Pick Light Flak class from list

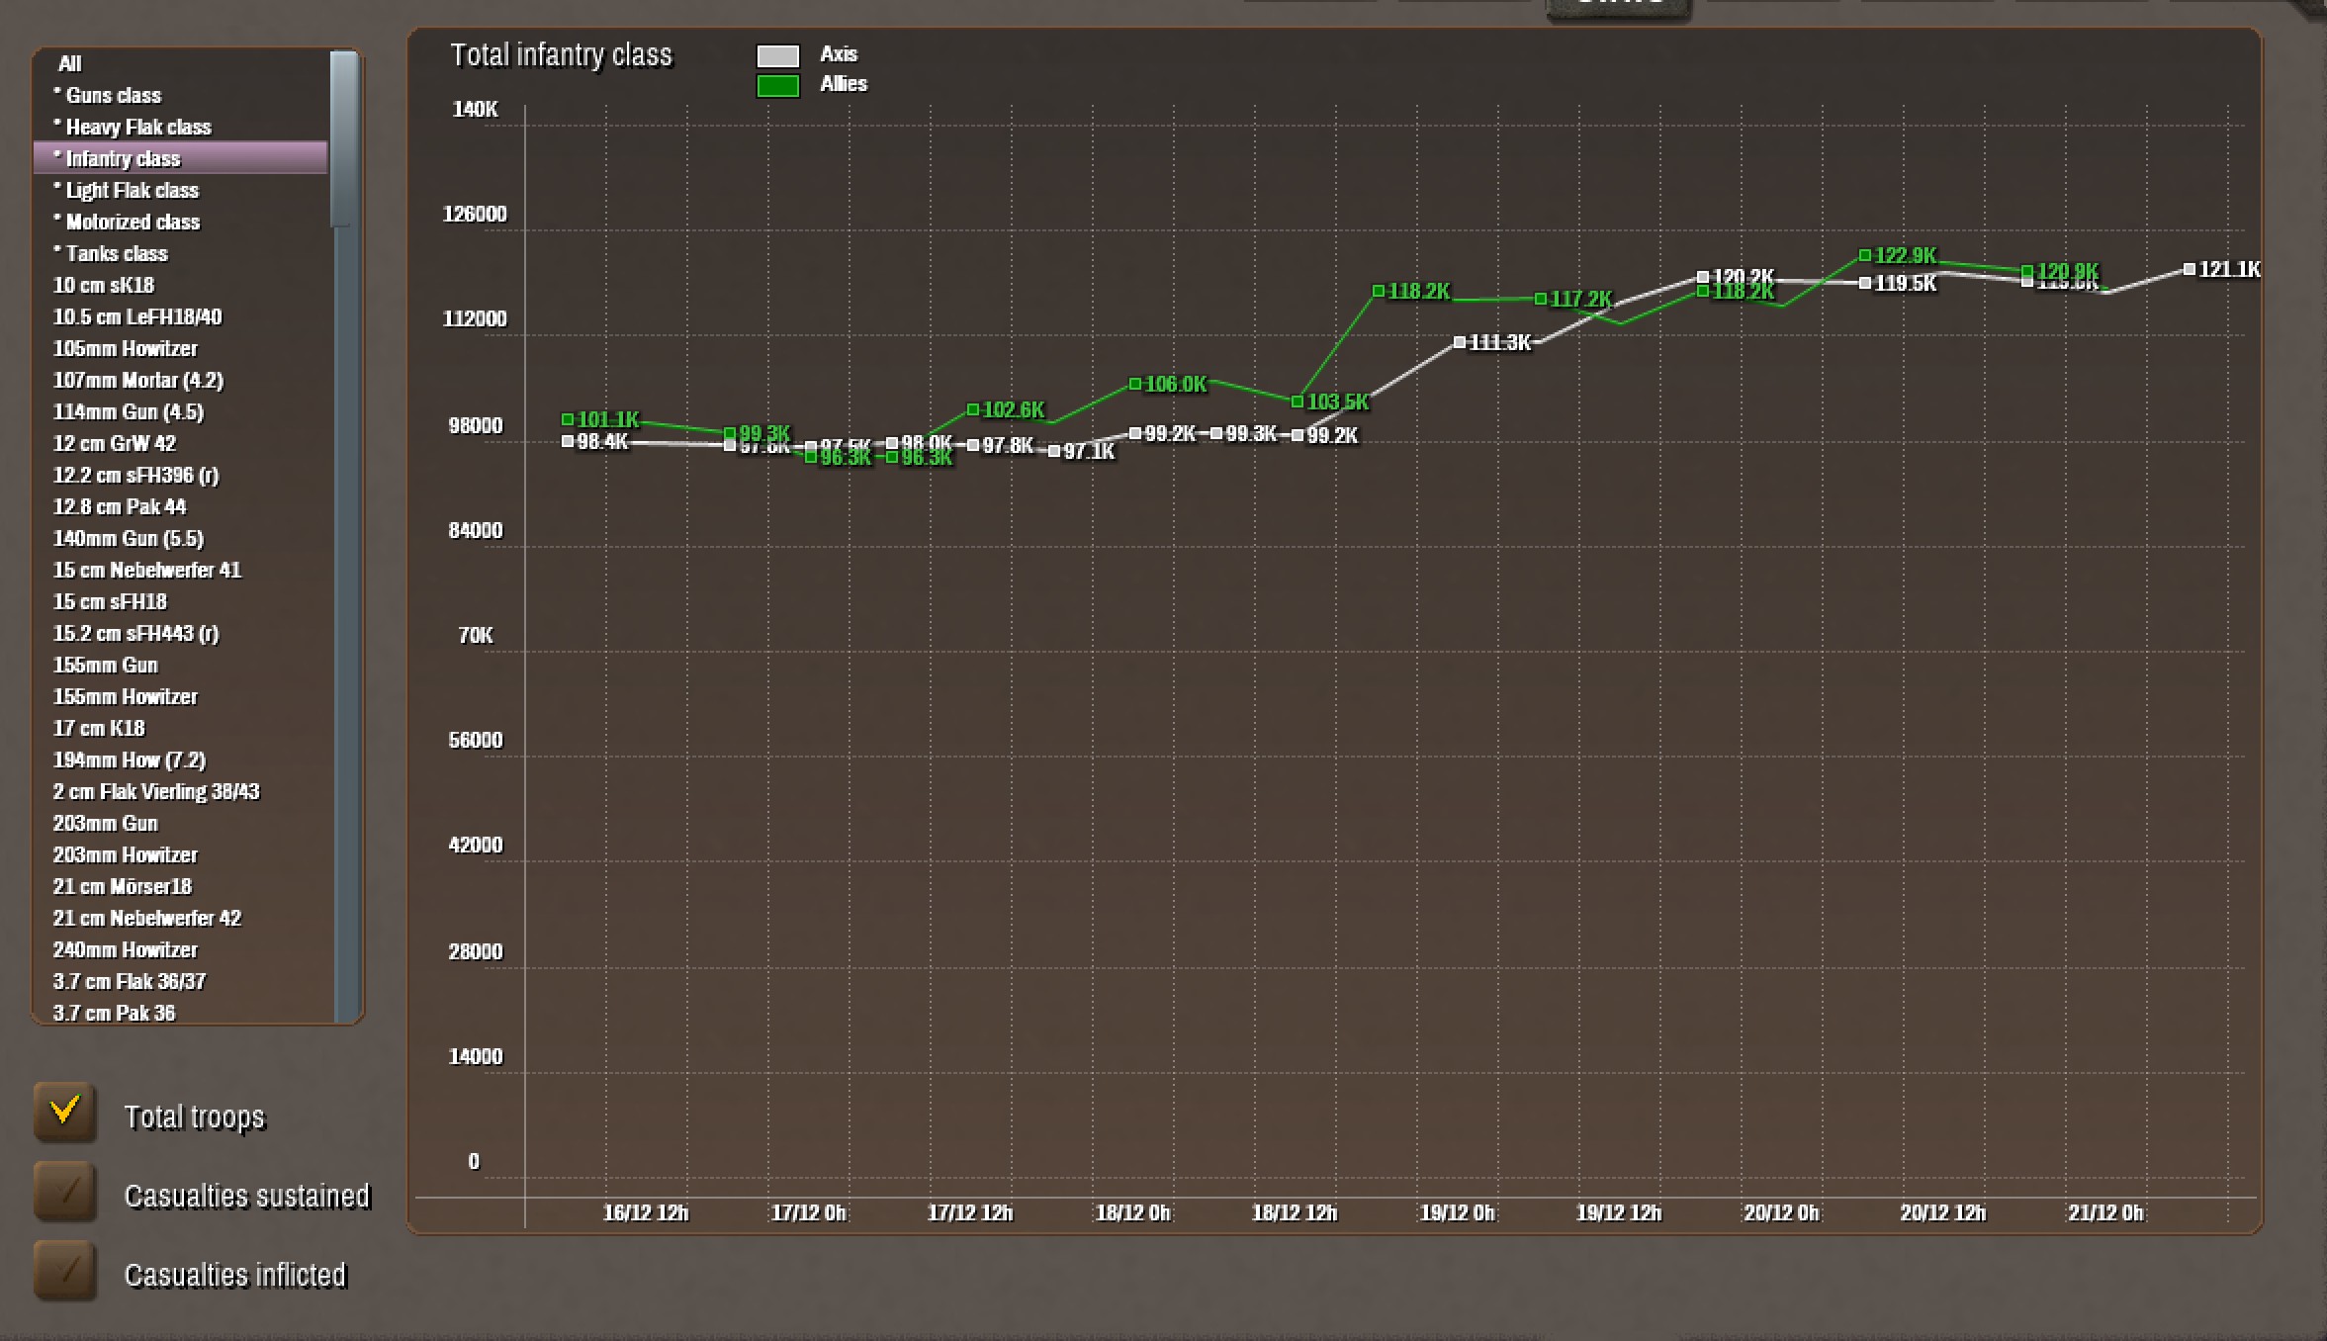coord(132,190)
